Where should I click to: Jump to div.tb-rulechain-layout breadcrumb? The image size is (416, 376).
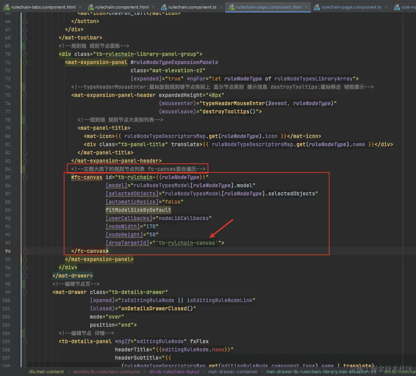[174, 372]
